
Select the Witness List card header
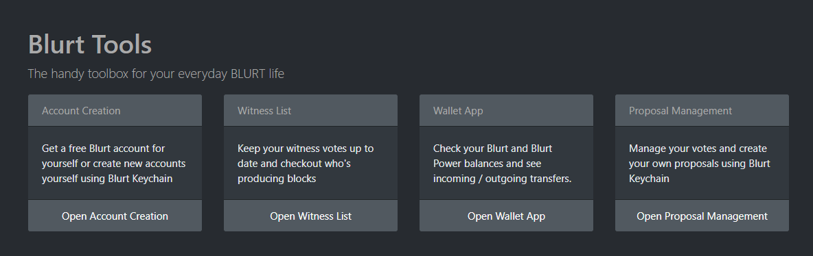coord(310,110)
